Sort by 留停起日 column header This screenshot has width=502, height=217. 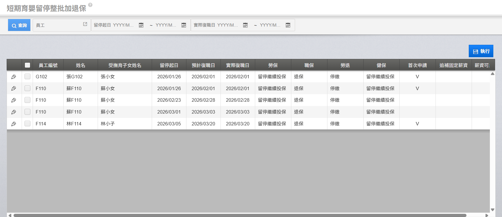tap(169, 65)
